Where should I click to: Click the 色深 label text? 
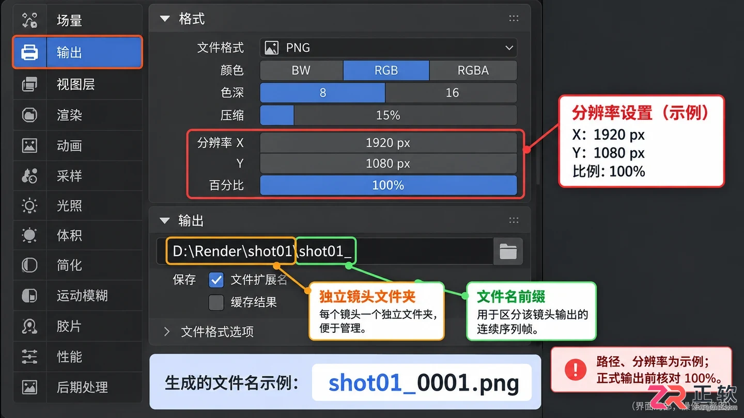[232, 92]
